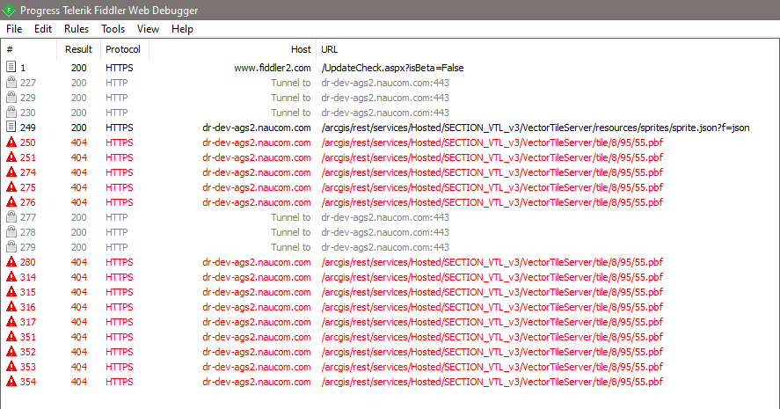Viewport: 780px width, 409px height.
Task: Click the warning icon of session 275
Action: [11, 187]
